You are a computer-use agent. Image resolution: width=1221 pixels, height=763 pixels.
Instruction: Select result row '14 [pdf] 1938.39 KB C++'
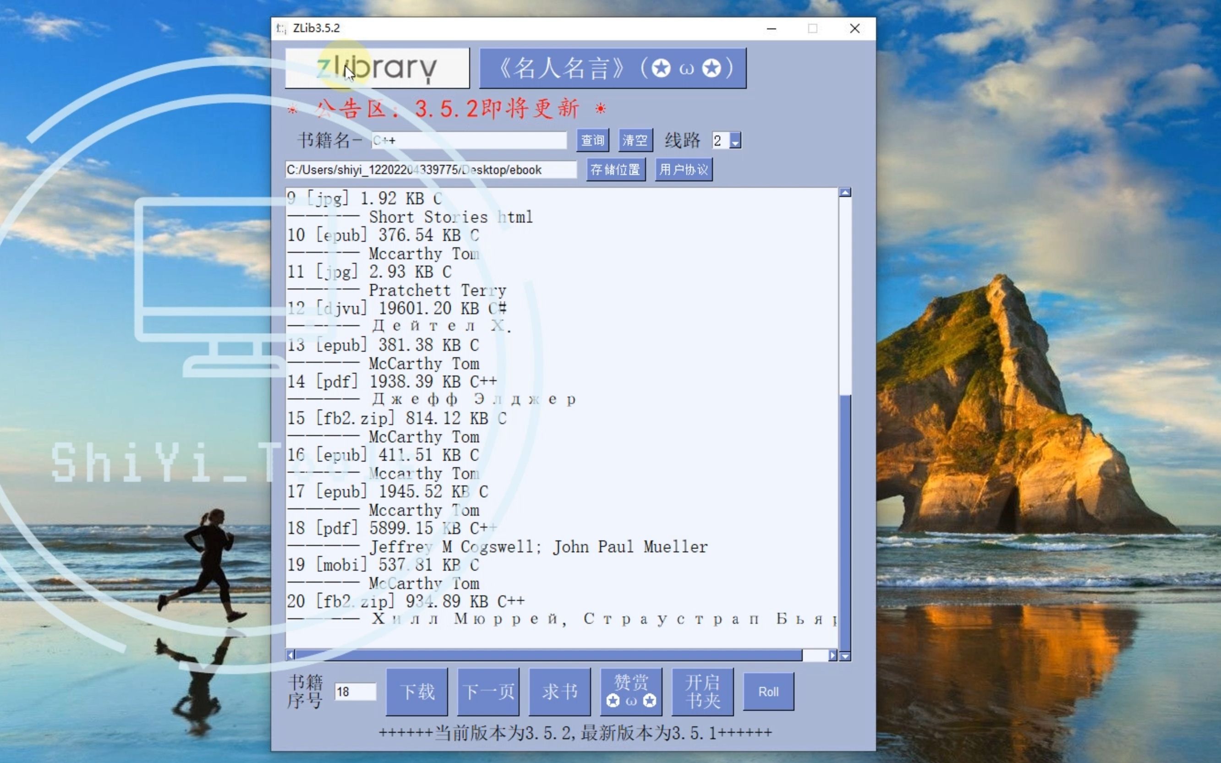[x=392, y=381]
